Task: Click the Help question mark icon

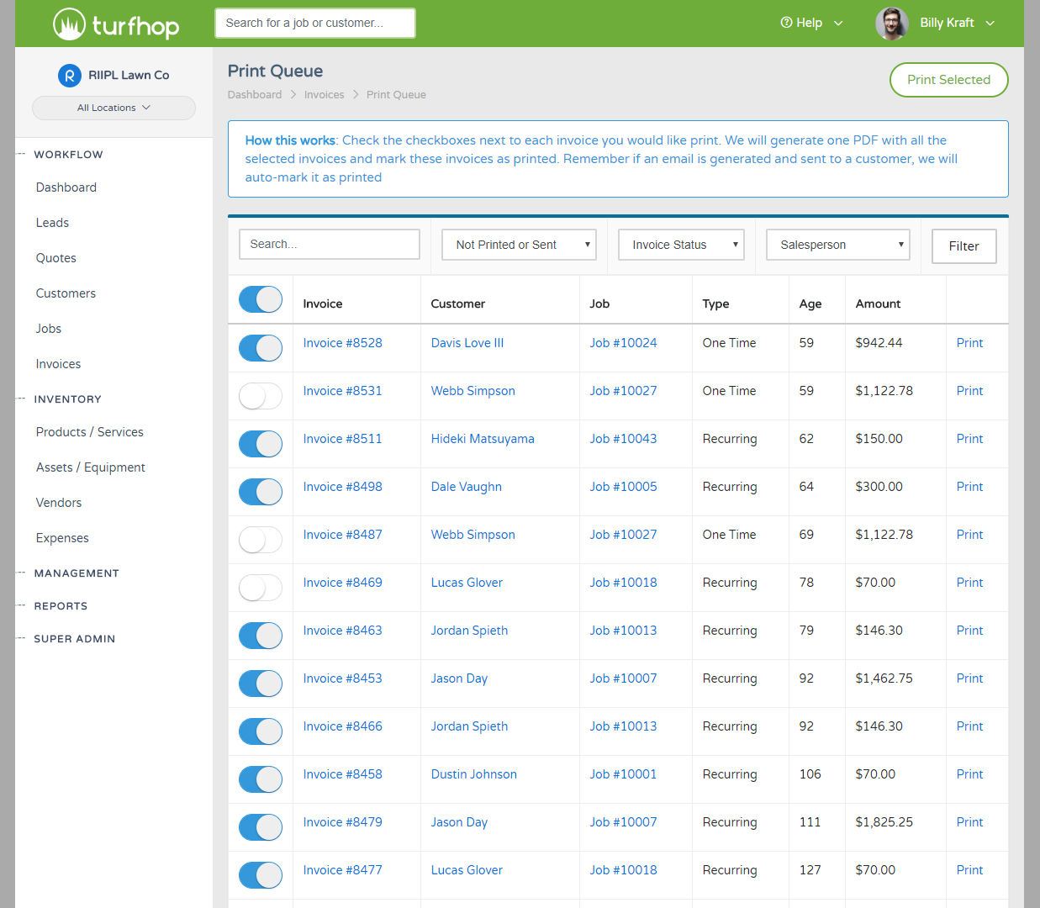Action: tap(786, 23)
